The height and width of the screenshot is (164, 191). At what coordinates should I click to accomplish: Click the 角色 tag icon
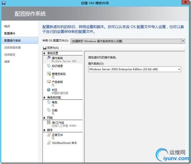point(49,102)
